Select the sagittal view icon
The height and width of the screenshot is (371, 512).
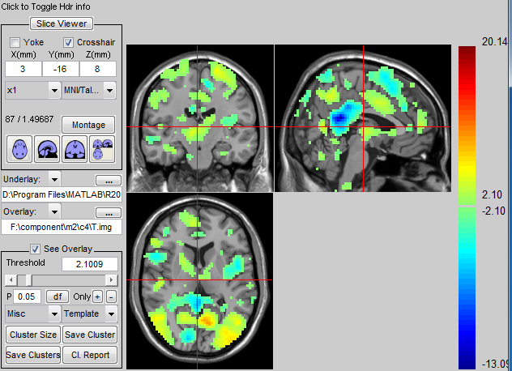(47, 149)
